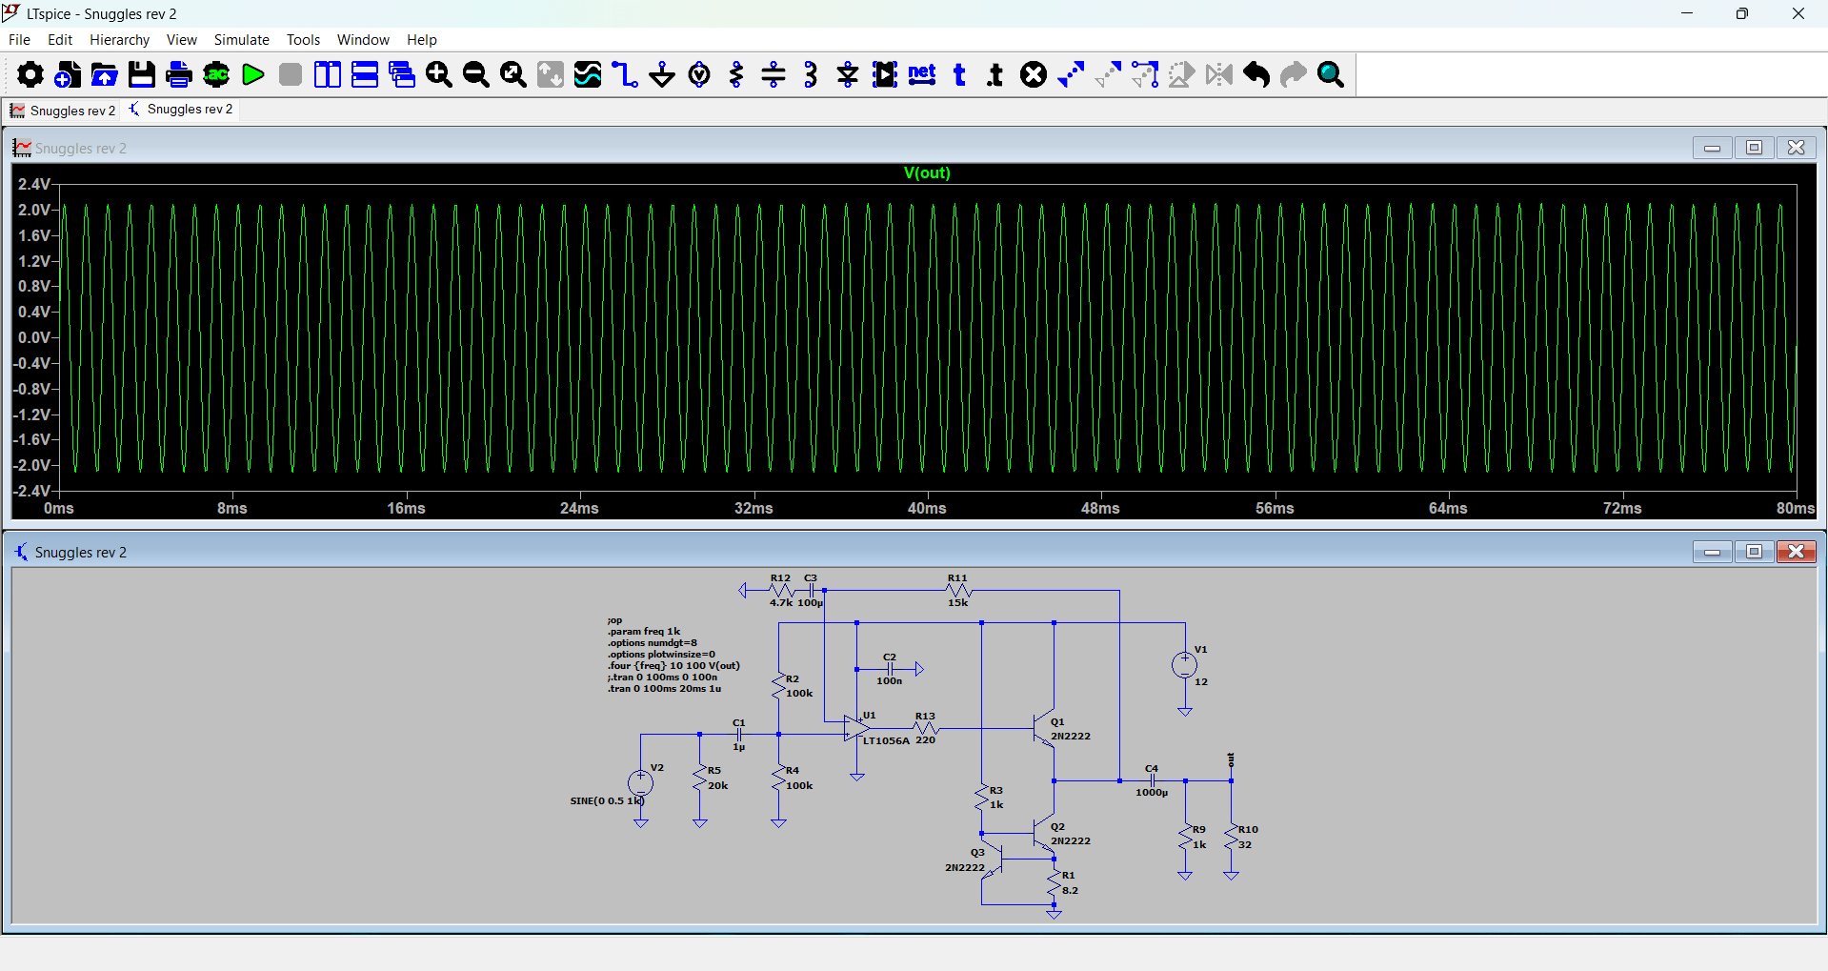Run the simulation with the green play button
Image resolution: width=1828 pixels, height=971 pixels.
(253, 74)
